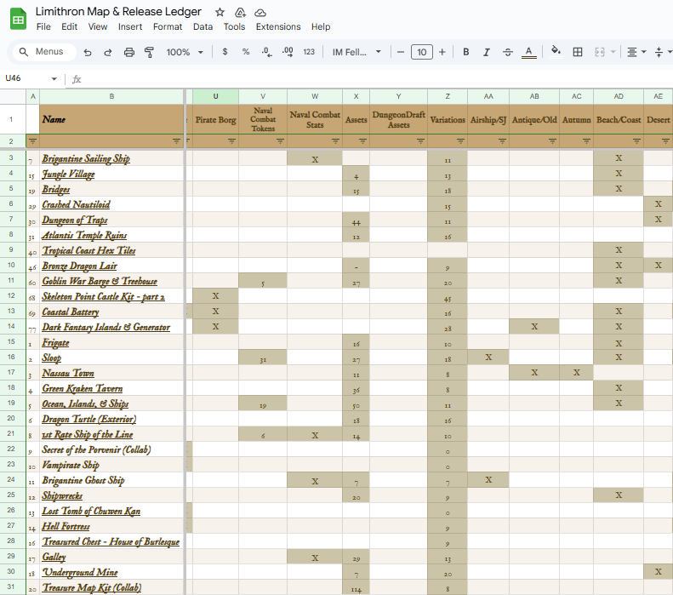Open the Goblin War Barge & Treehouse link
Viewport: 673px width, 595px height.
pos(100,281)
